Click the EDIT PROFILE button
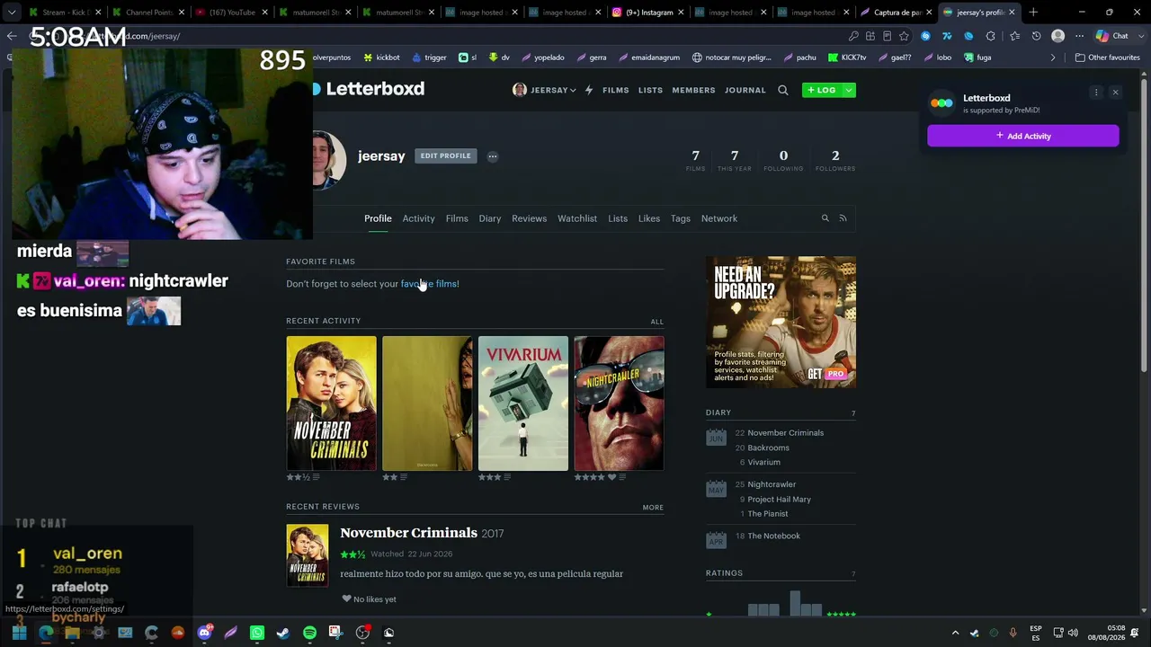 [445, 156]
